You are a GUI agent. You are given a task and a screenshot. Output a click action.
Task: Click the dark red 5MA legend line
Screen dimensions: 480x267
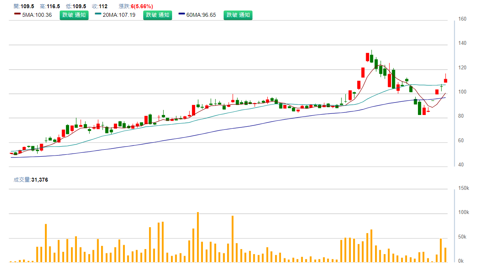(x=17, y=14)
